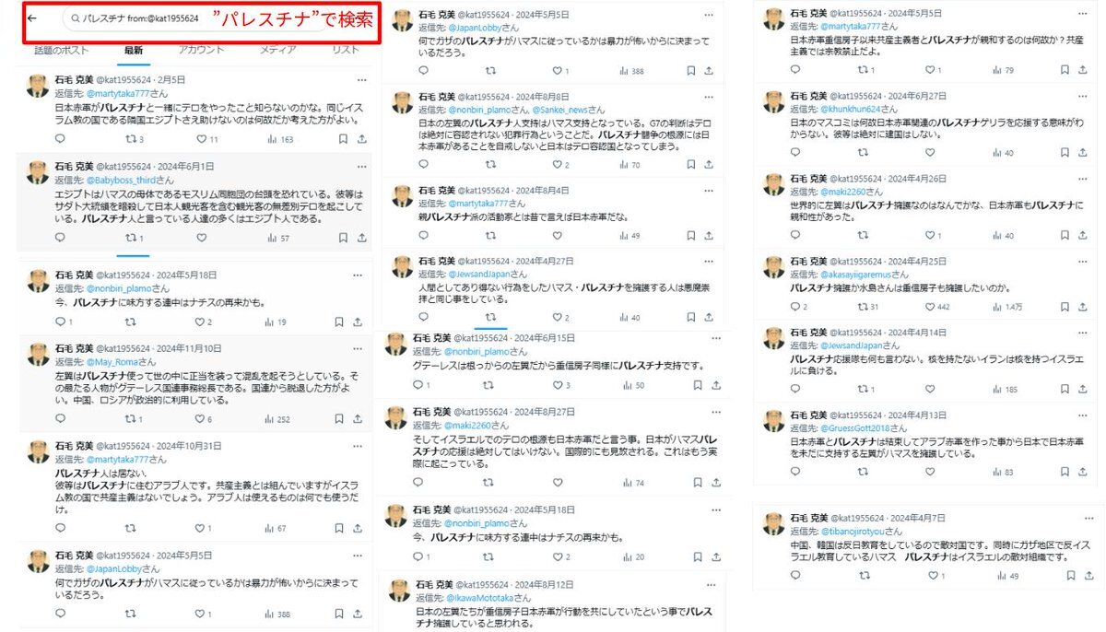This screenshot has width=1106, height=632.
Task: Expand more options on 2024年10月31日 tweet
Action: 361,446
